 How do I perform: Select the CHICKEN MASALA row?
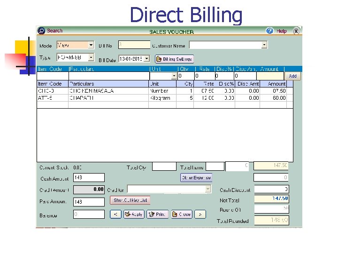[x=165, y=91]
